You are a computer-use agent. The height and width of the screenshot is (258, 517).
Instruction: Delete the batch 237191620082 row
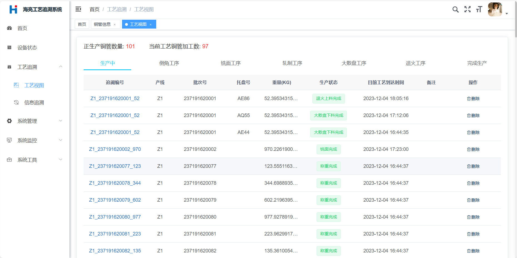(473, 251)
